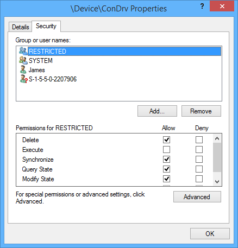Uncheck Allow for Delete permission
The image size is (238, 248).
click(166, 139)
